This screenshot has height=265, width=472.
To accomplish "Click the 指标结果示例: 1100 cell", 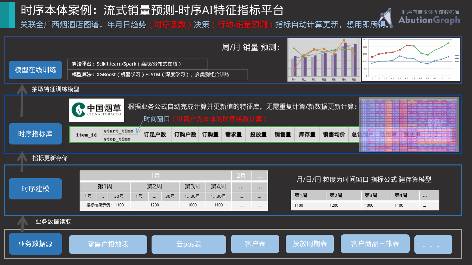I will coord(105,205).
